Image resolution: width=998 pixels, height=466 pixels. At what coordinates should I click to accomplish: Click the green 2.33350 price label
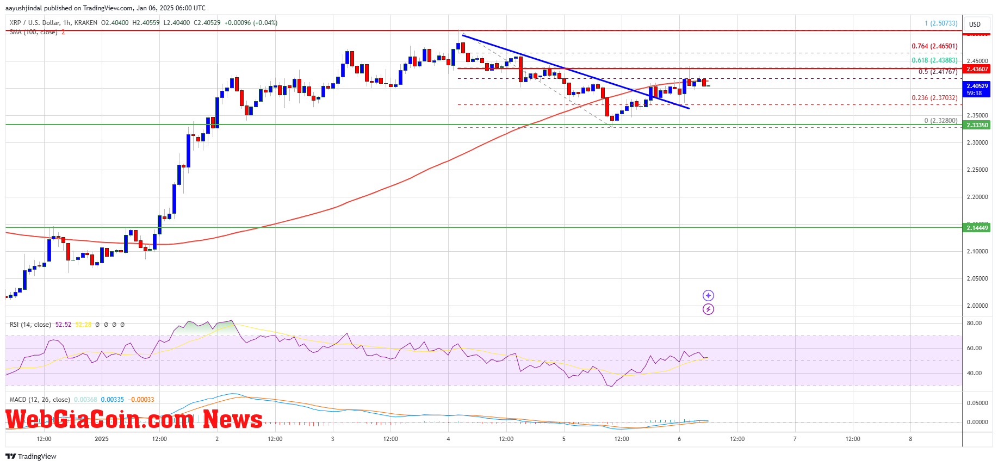point(977,125)
